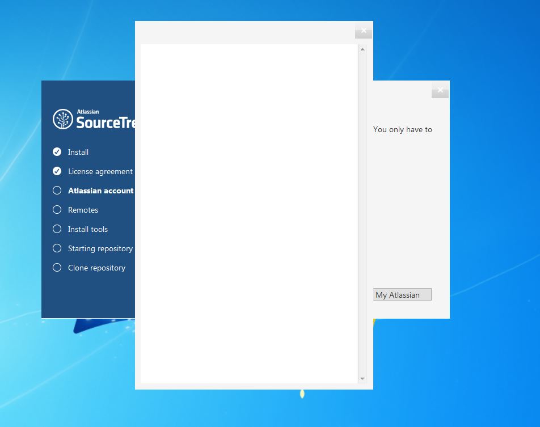Image resolution: width=540 pixels, height=427 pixels.
Task: Click the Clone repository step label
Action: pos(97,268)
